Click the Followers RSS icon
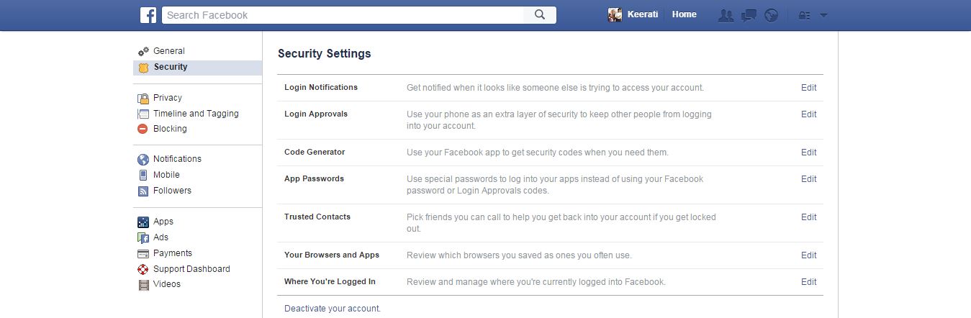This screenshot has width=971, height=318. pyautogui.click(x=143, y=191)
